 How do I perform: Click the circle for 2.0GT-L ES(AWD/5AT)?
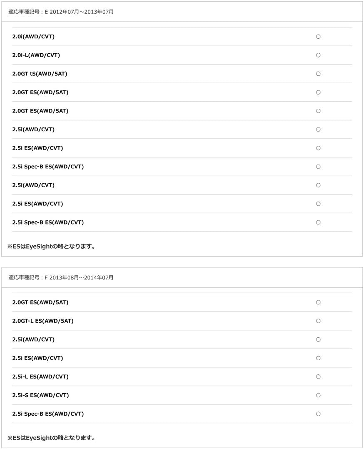click(x=318, y=321)
